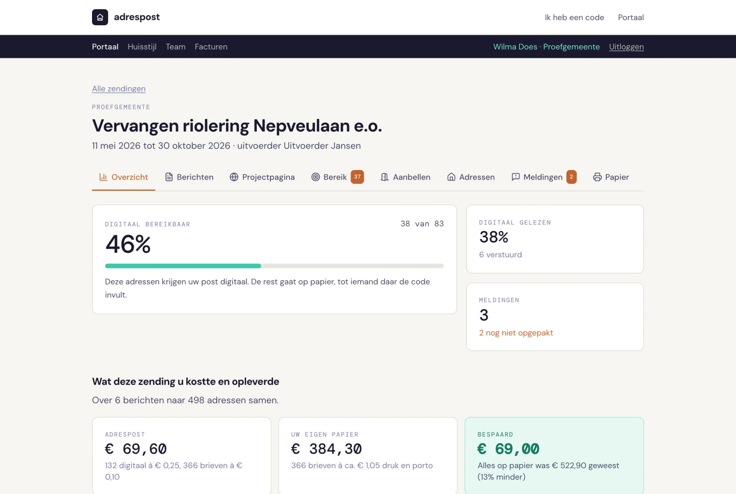
Task: Click the 'Ik heb een code' link
Action: pos(575,17)
